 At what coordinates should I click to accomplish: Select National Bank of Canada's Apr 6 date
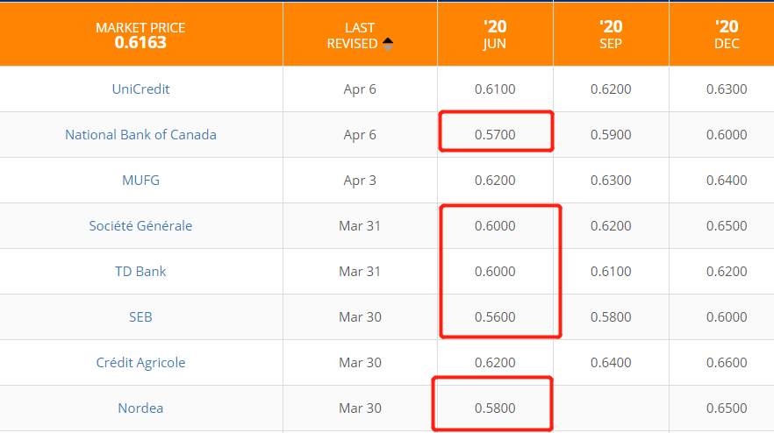(360, 135)
